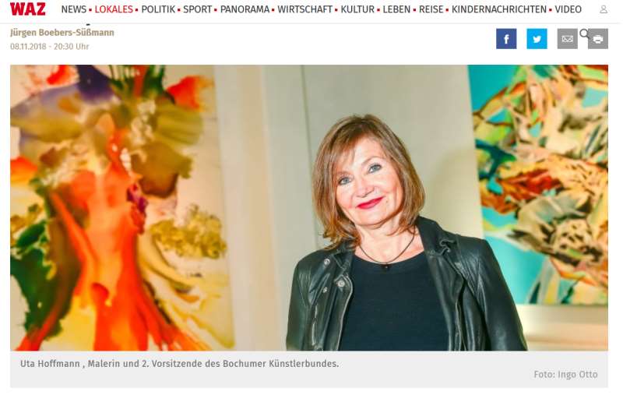Select KULTUR in the navigation bar
This screenshot has width=623, height=402.
click(357, 9)
